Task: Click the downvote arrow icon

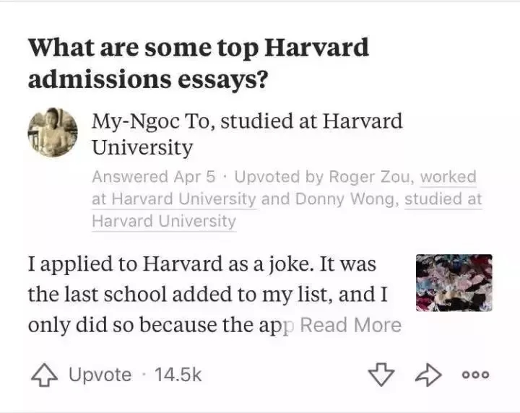Action: coord(381,375)
